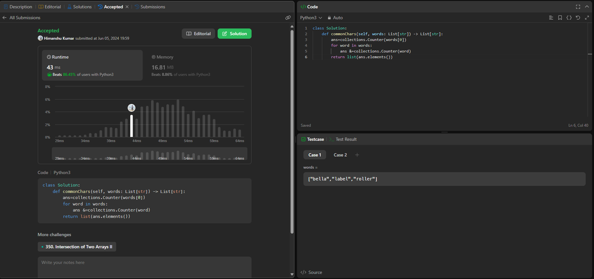Select the Runtime stats card
Screen dimensions: 594x279
click(92, 65)
